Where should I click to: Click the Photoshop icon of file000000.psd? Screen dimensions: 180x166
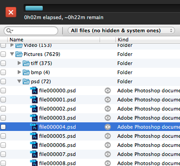[34, 91]
